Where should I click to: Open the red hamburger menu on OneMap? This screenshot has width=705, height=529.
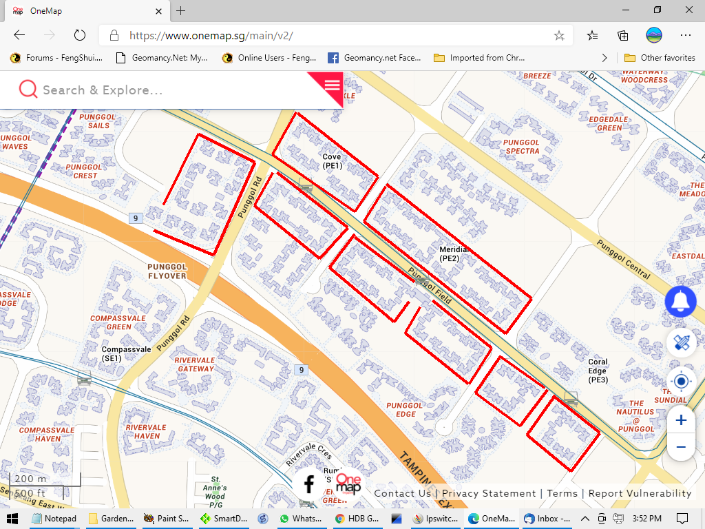[332, 85]
